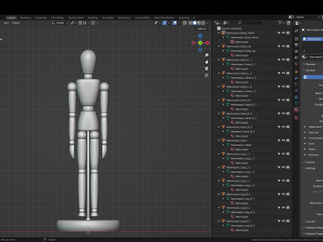The height and width of the screenshot is (242, 323).
Task: Open the Output properties tab icon
Action: (296, 45)
